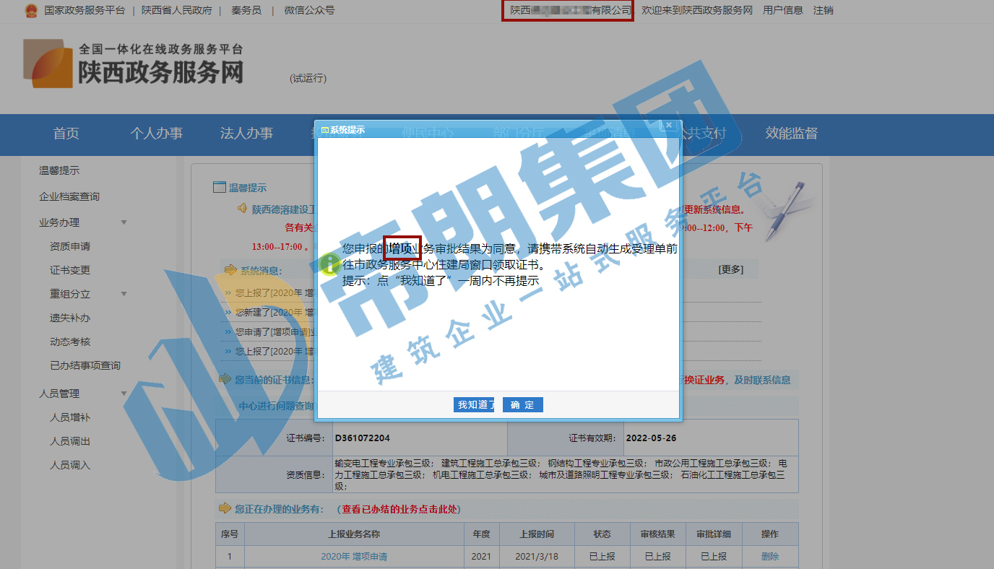This screenshot has height=569, width=994.
Task: Select validity date 2022-05-26
Action: click(651, 438)
